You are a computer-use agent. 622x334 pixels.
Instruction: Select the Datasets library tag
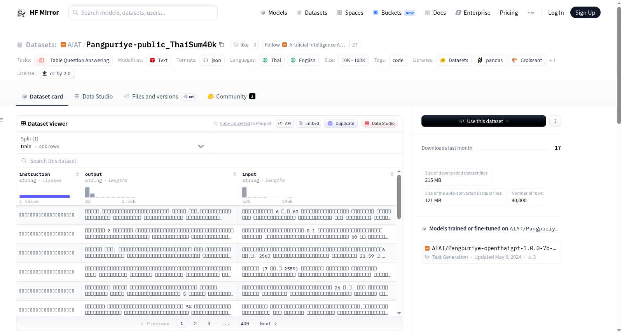point(454,60)
